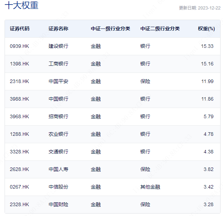Viewport: 223px width, 216px height.
Task: Sort by the 权重(%) column header
Action: click(206, 28)
